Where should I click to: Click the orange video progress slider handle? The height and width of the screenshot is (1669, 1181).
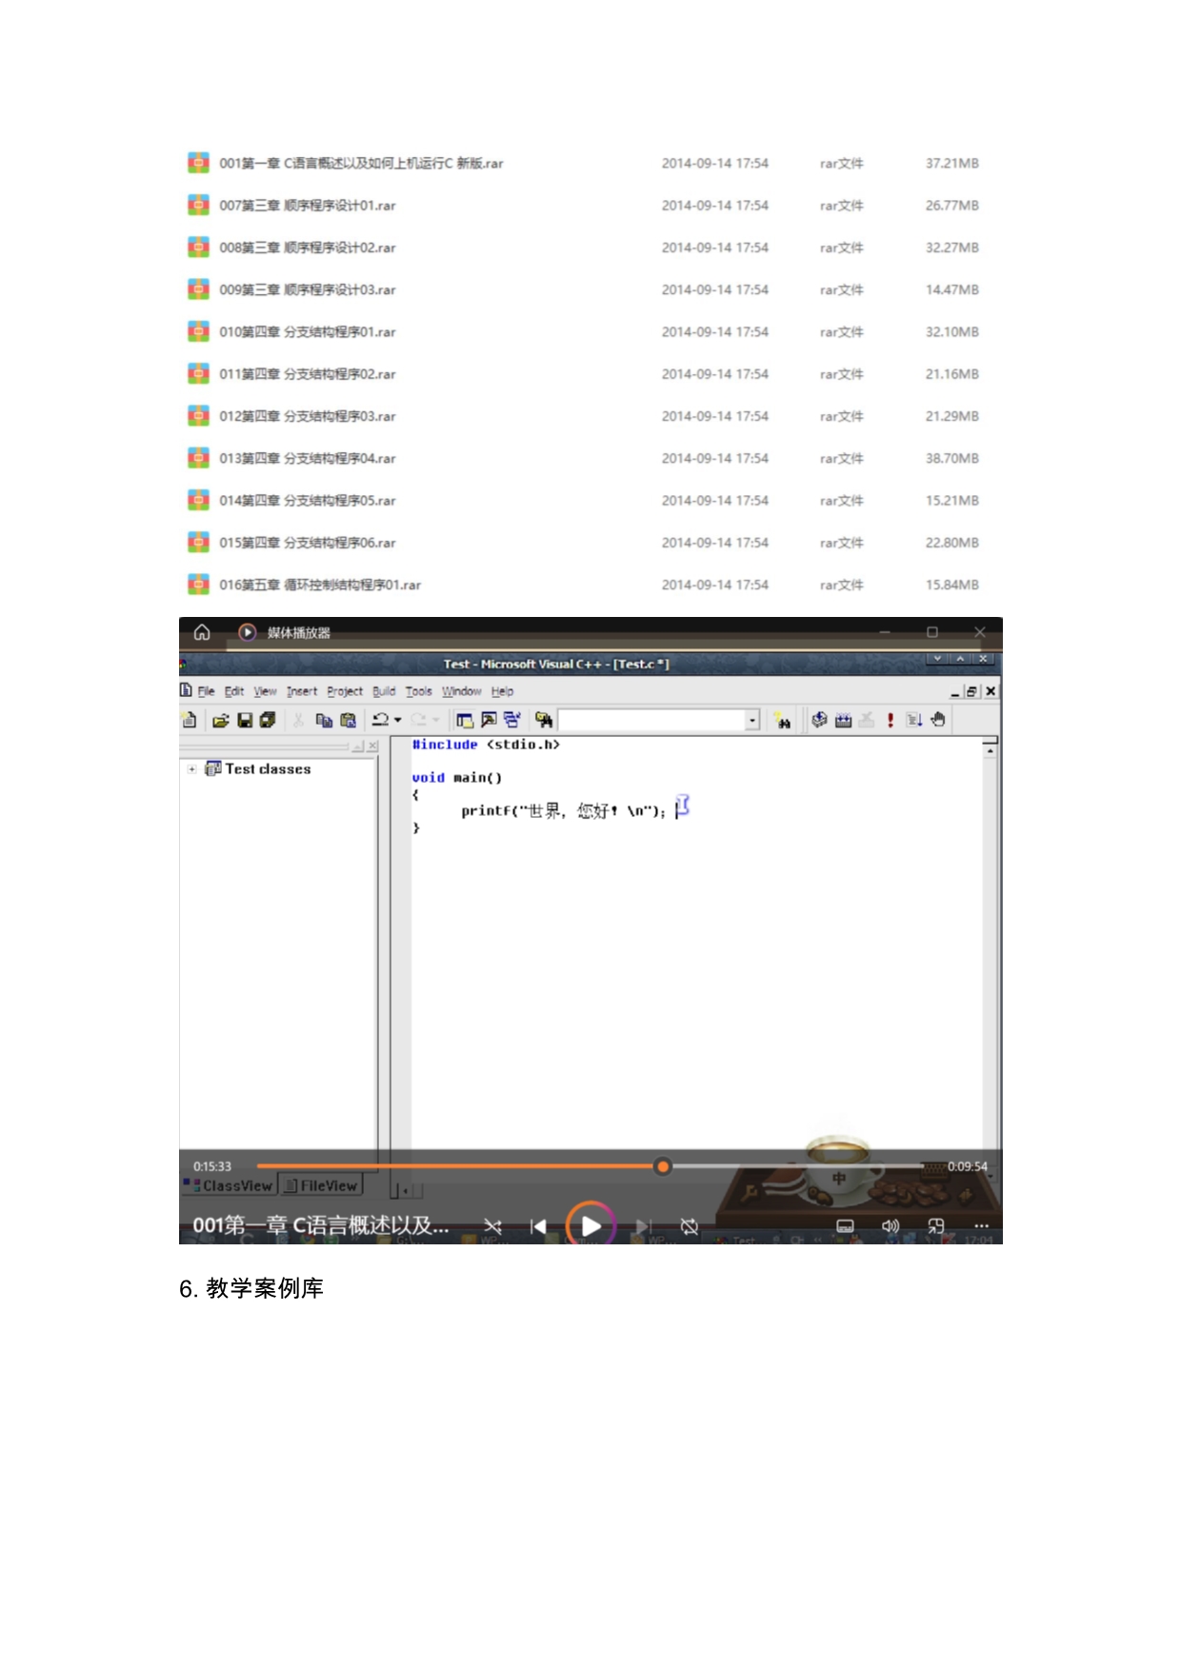pyautogui.click(x=663, y=1166)
